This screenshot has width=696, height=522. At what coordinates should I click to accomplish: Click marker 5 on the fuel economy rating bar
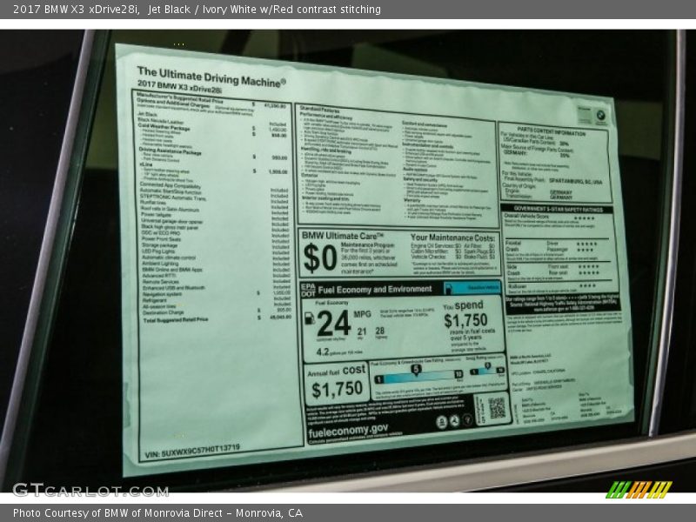coord(416,369)
